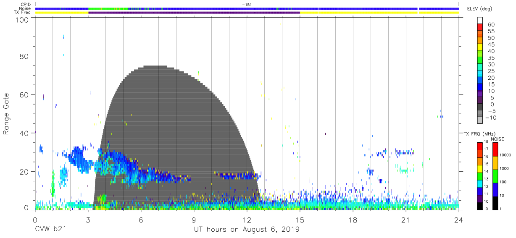Click the '50' elevation colorbar label
The image size is (516, 238).
coord(491,38)
